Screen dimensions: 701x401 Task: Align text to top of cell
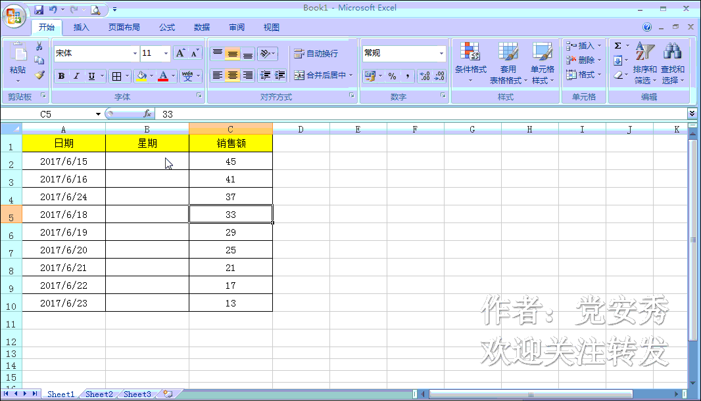217,54
